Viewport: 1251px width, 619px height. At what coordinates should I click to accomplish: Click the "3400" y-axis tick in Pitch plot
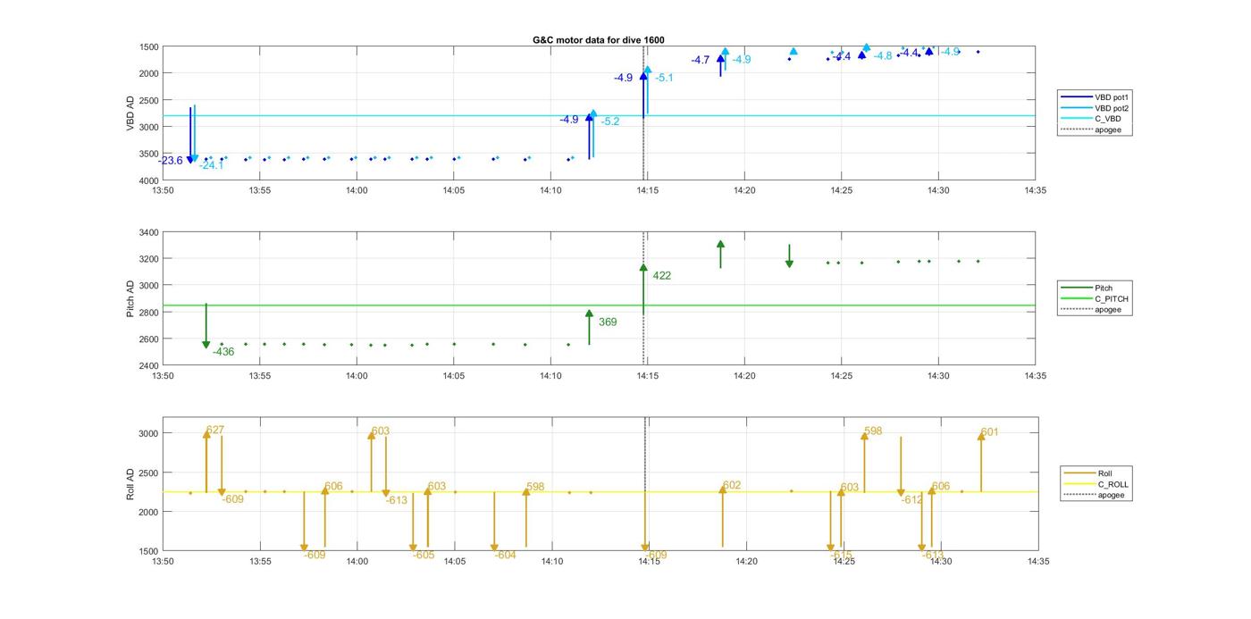[148, 232]
